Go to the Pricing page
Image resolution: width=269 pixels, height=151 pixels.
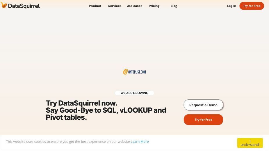click(x=154, y=6)
